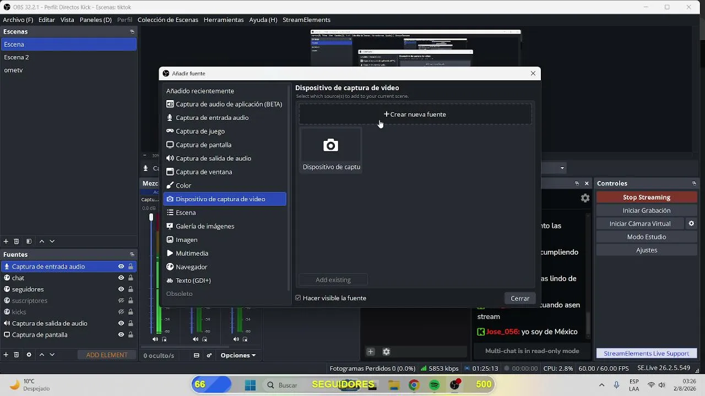Screen dimensions: 705x396
Task: Click Stop Streaming button
Action: click(647, 197)
